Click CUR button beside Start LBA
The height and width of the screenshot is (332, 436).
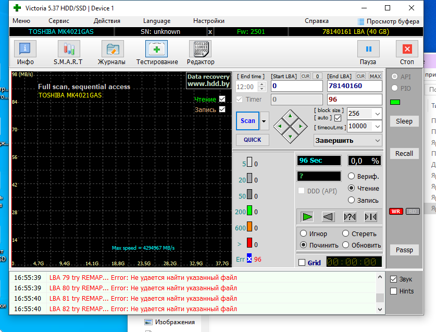pyautogui.click(x=305, y=76)
